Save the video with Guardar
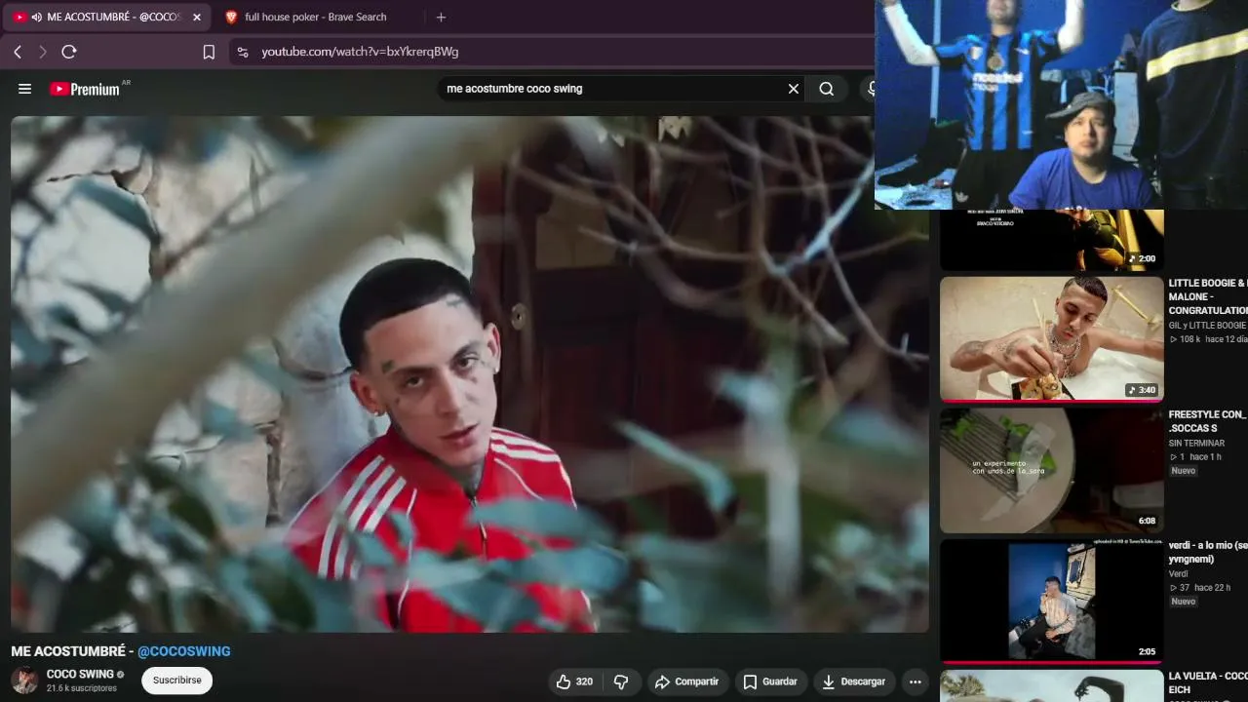The height and width of the screenshot is (702, 1248). [x=770, y=682]
